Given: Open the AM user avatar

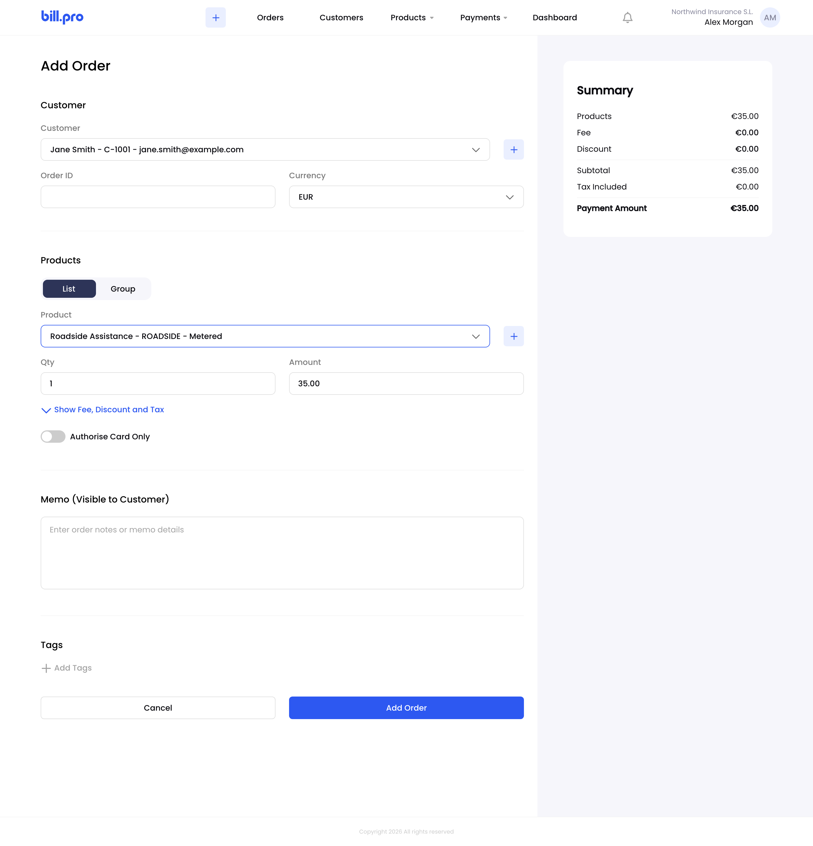Looking at the screenshot, I should (x=770, y=18).
